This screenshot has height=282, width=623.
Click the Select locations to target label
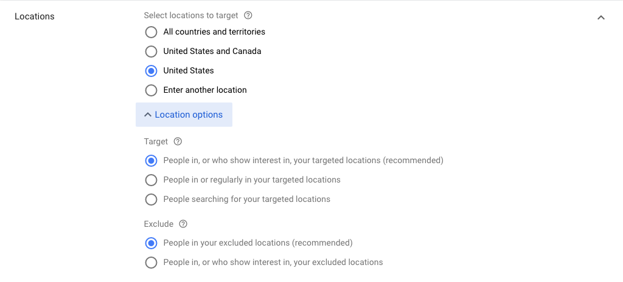click(191, 15)
